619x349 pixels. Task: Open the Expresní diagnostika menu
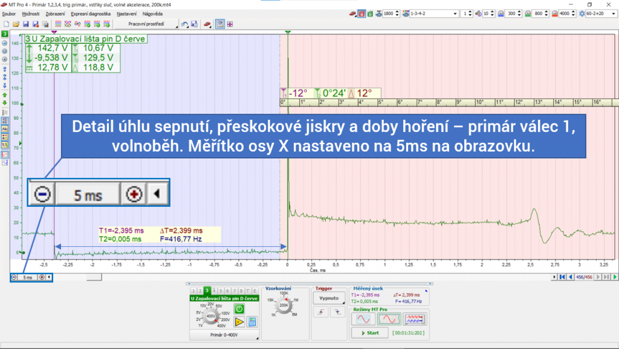point(90,13)
